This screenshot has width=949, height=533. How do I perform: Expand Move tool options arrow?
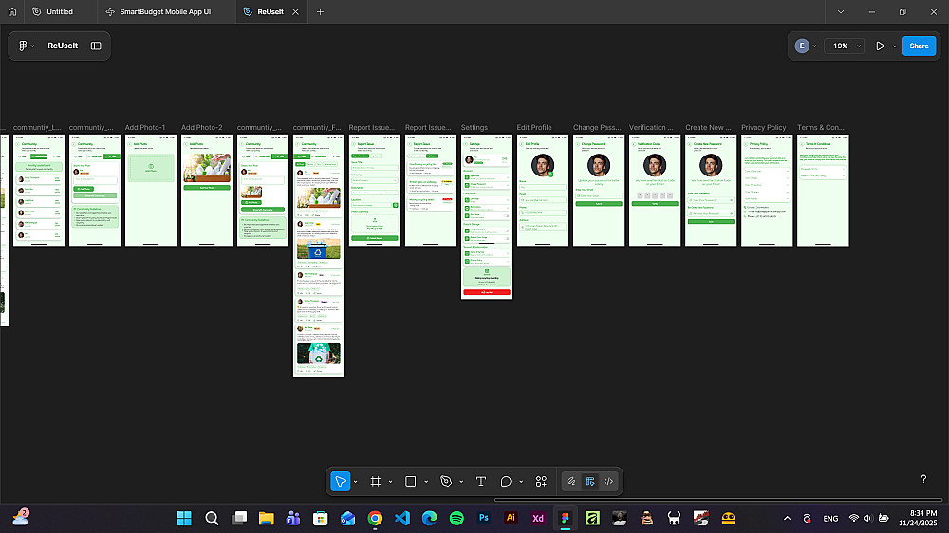click(x=355, y=482)
